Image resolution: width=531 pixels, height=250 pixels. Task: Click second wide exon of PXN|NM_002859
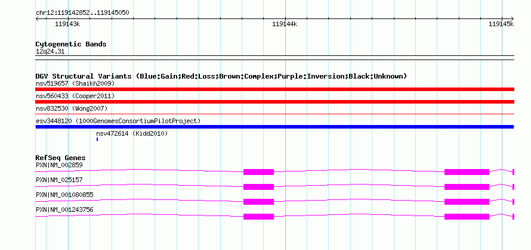coord(467,172)
